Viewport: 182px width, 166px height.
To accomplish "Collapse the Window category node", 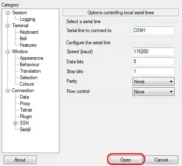I will coord(8,52).
